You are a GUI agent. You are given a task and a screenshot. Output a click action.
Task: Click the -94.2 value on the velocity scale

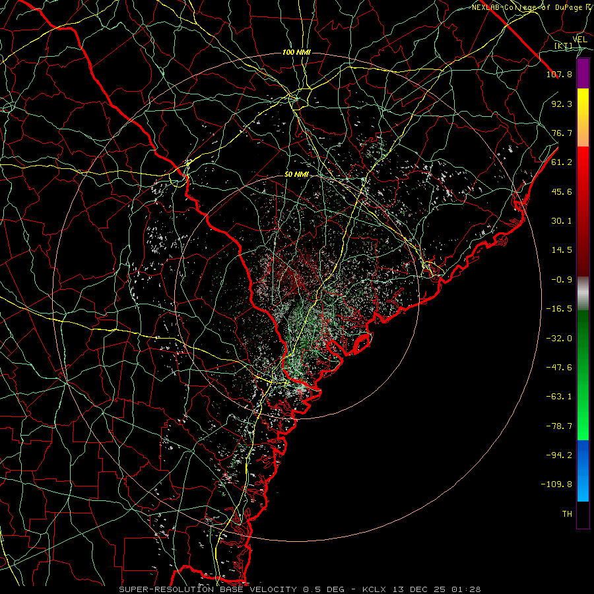click(559, 455)
